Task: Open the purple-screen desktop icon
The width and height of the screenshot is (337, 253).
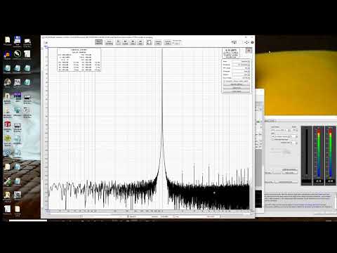Action: pos(18,96)
